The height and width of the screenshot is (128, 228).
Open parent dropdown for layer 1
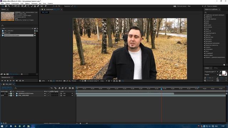click(68, 94)
